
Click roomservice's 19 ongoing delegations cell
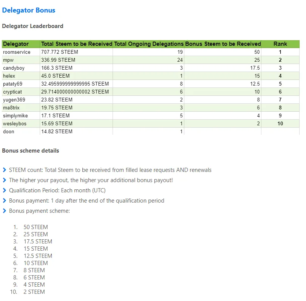[148, 52]
